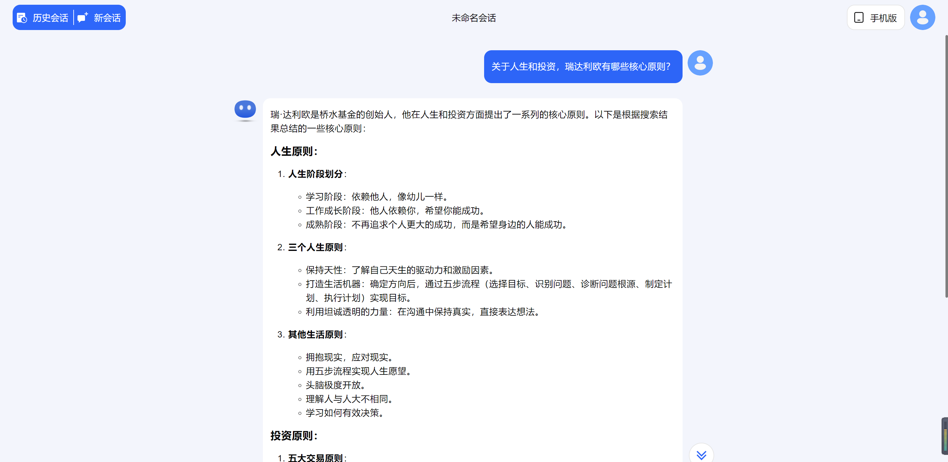
Task: Open 历史会话 conversation history
Action: pyautogui.click(x=50, y=18)
